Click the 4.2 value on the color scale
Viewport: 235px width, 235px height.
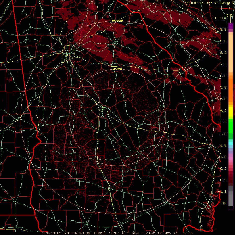223,111
